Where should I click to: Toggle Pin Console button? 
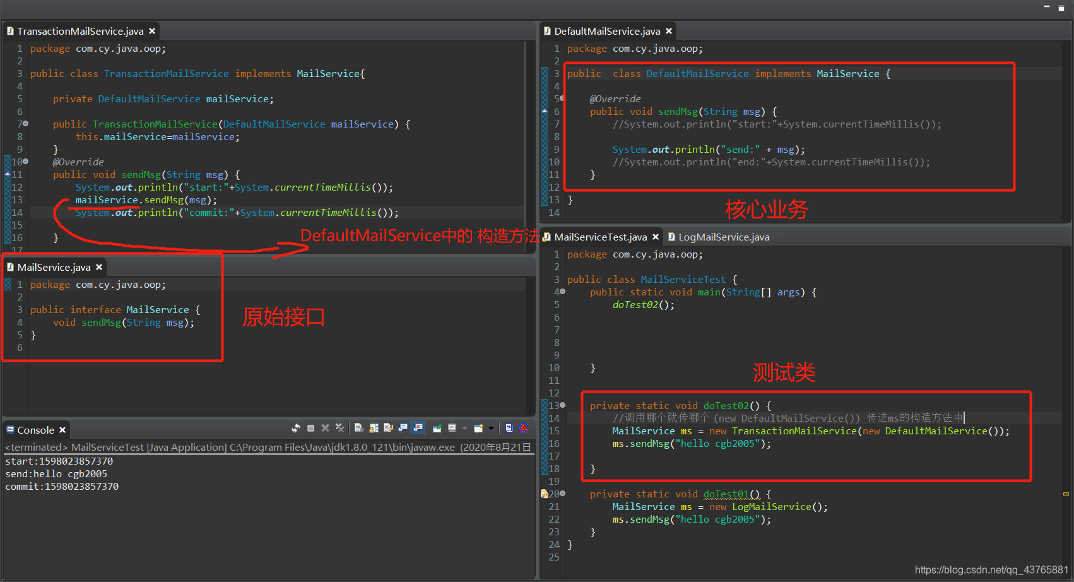(437, 428)
